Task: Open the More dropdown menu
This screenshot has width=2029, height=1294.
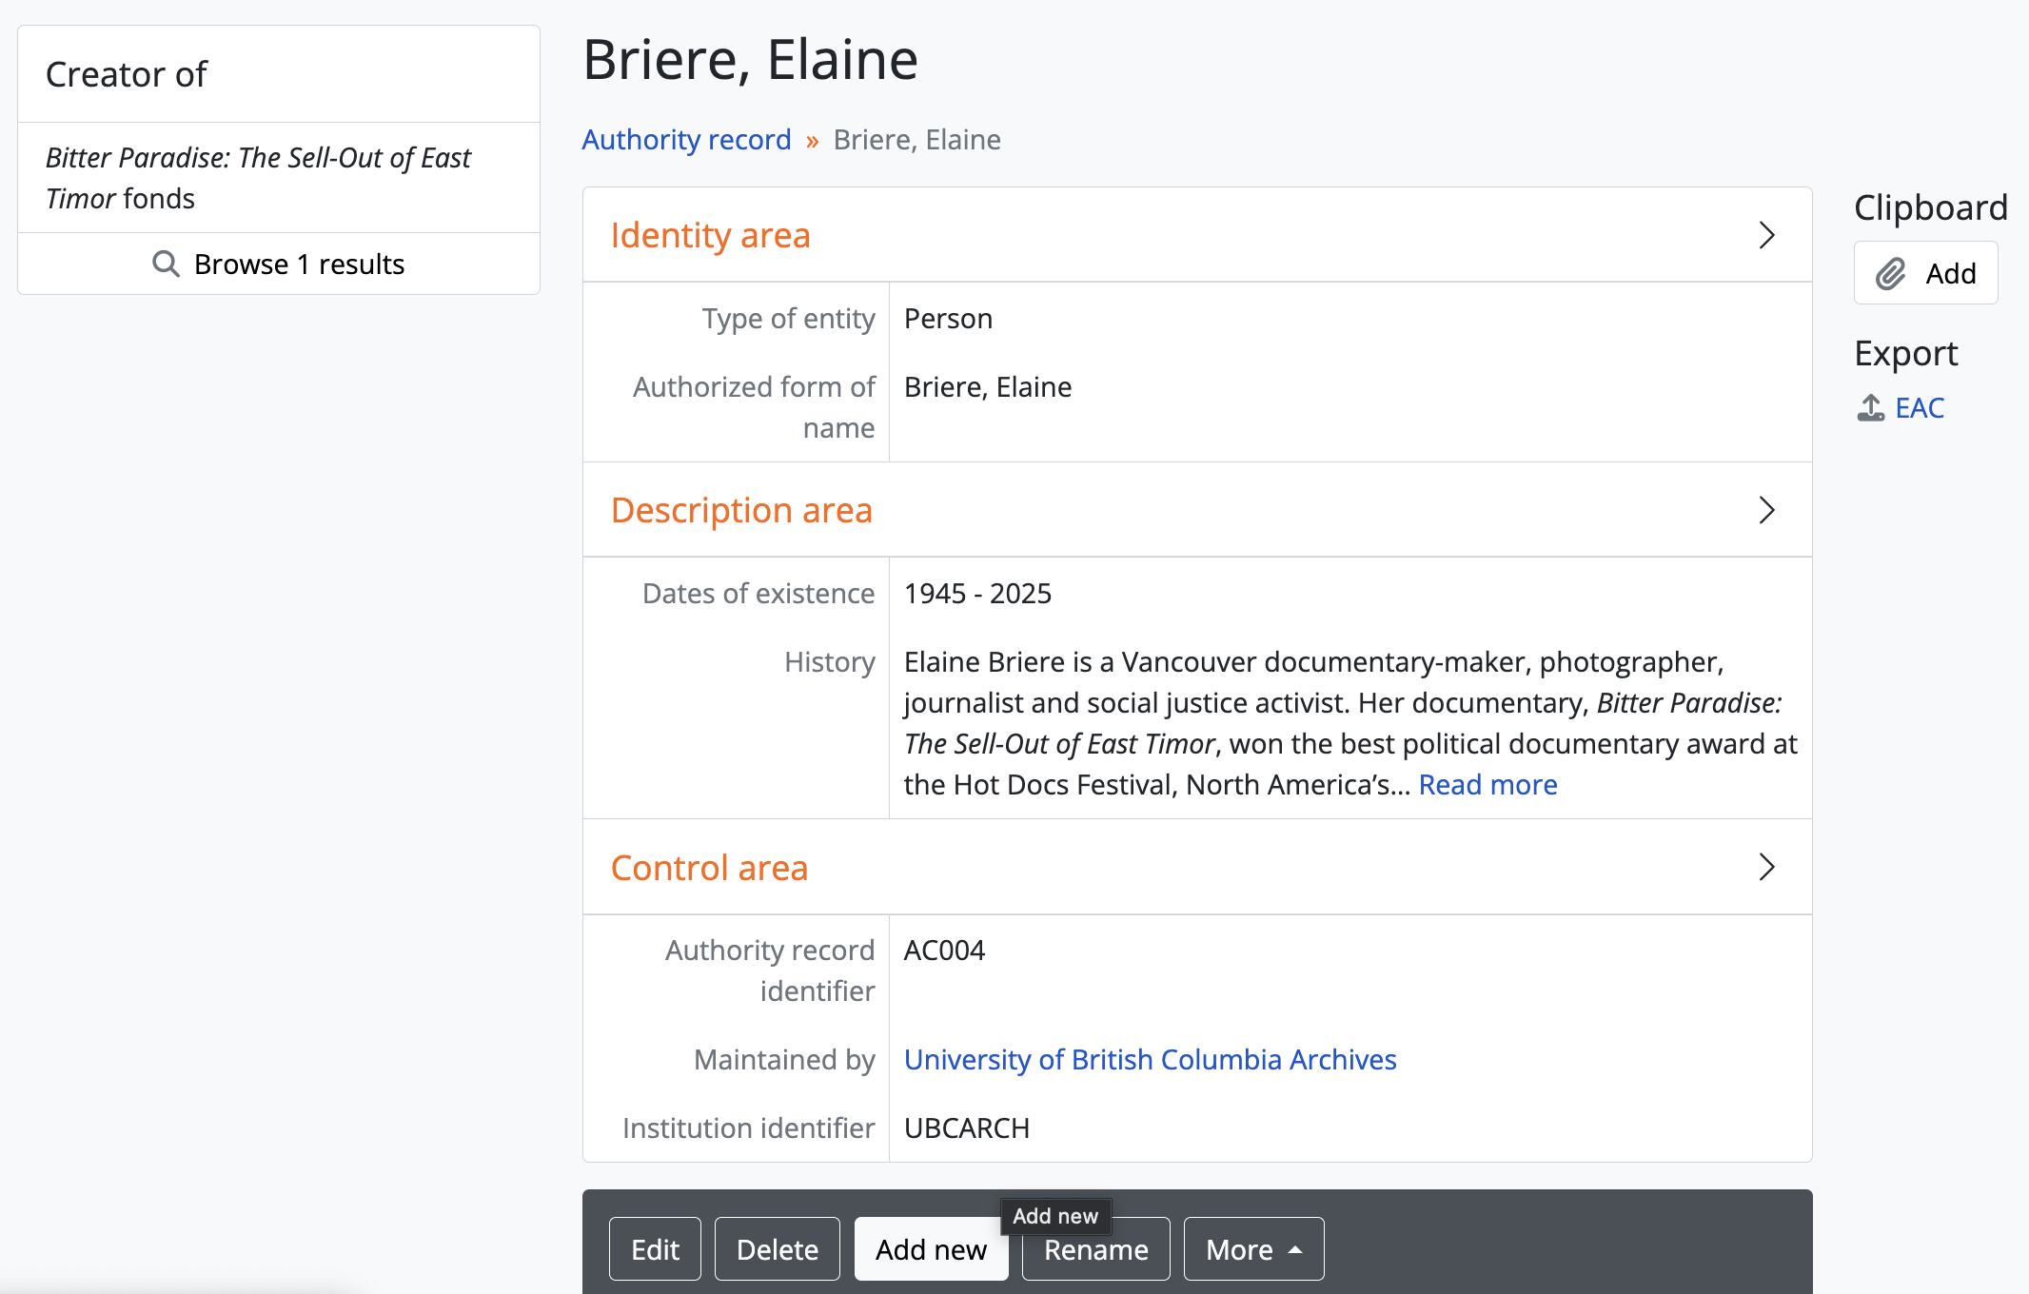Action: coord(1252,1249)
